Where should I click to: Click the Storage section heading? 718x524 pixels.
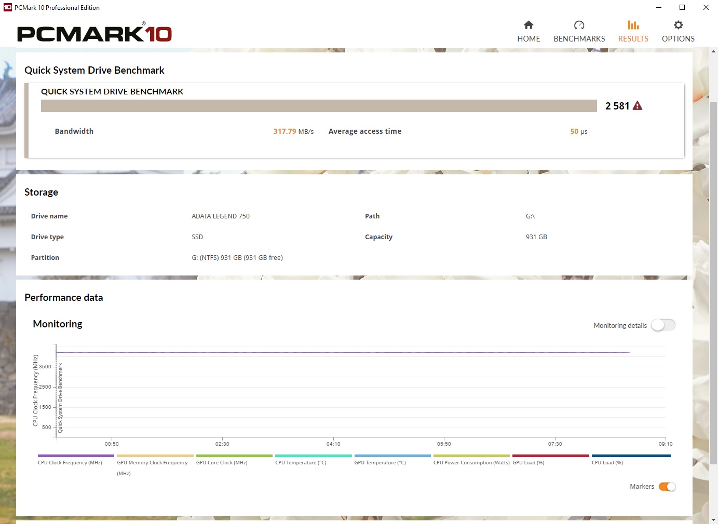41,192
